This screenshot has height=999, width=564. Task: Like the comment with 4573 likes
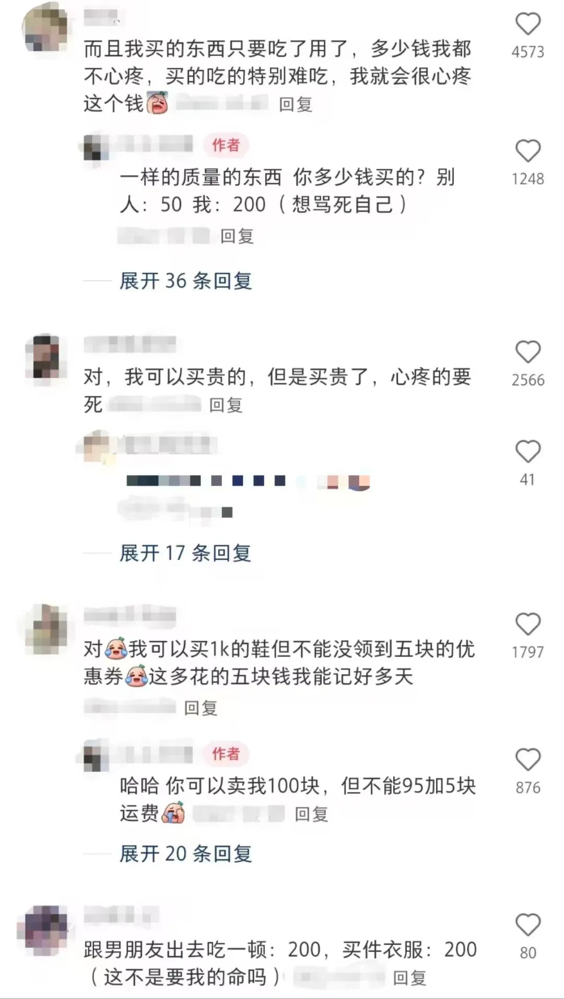[x=527, y=24]
